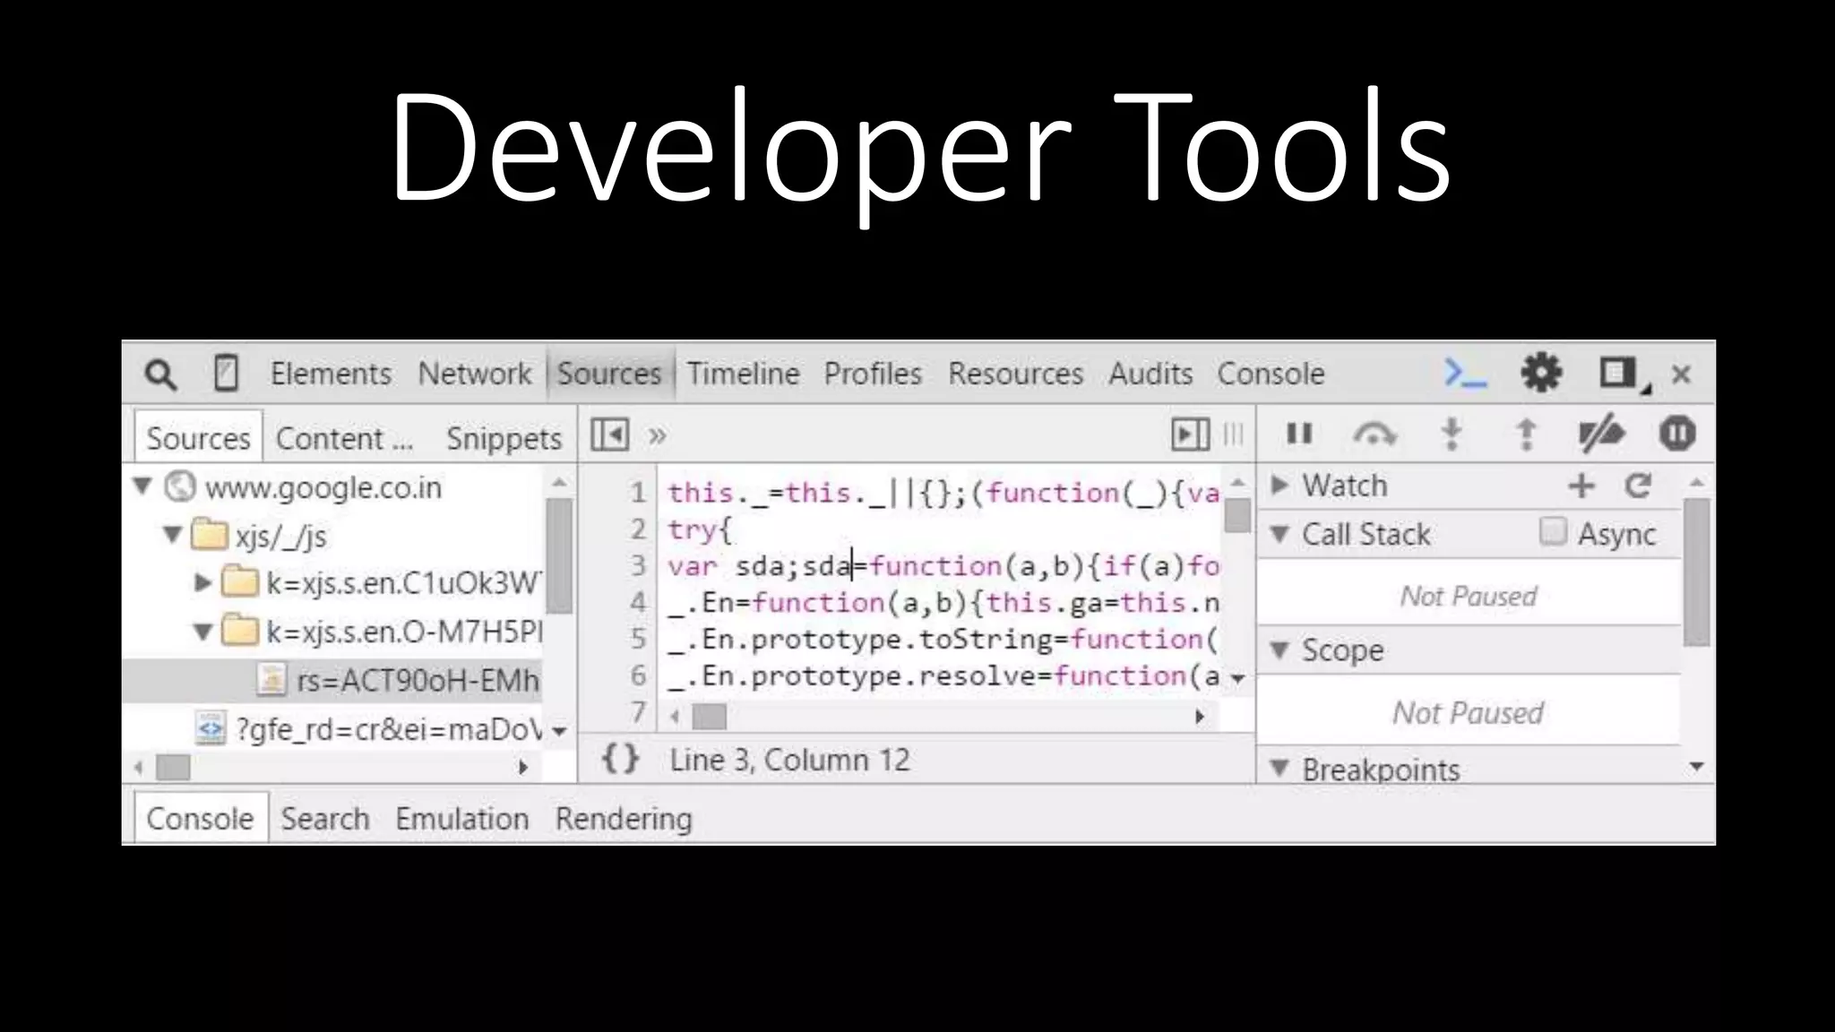
Task: Refresh watch expressions
Action: 1639,486
